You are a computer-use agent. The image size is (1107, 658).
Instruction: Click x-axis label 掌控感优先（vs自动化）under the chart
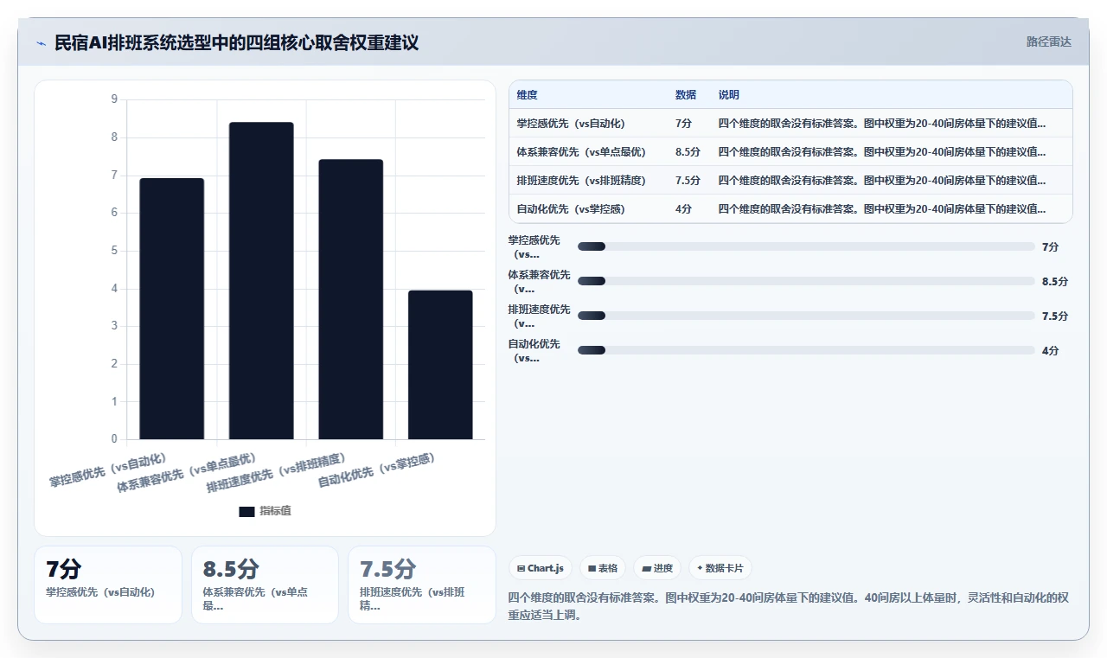108,470
